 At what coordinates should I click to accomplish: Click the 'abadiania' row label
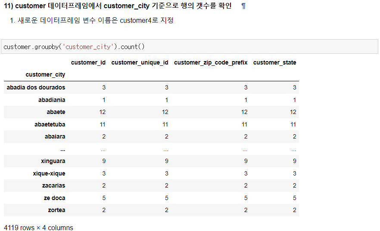pos(52,100)
